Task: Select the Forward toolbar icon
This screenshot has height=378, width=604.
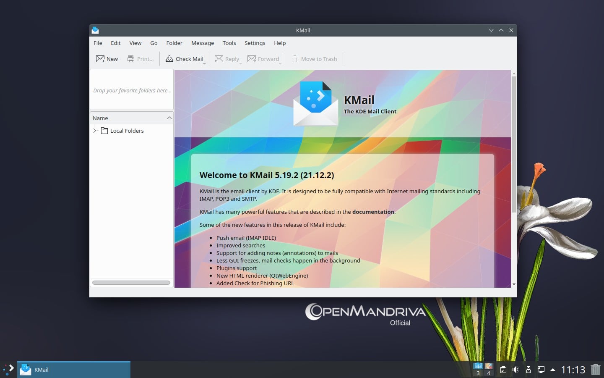Action: point(251,59)
